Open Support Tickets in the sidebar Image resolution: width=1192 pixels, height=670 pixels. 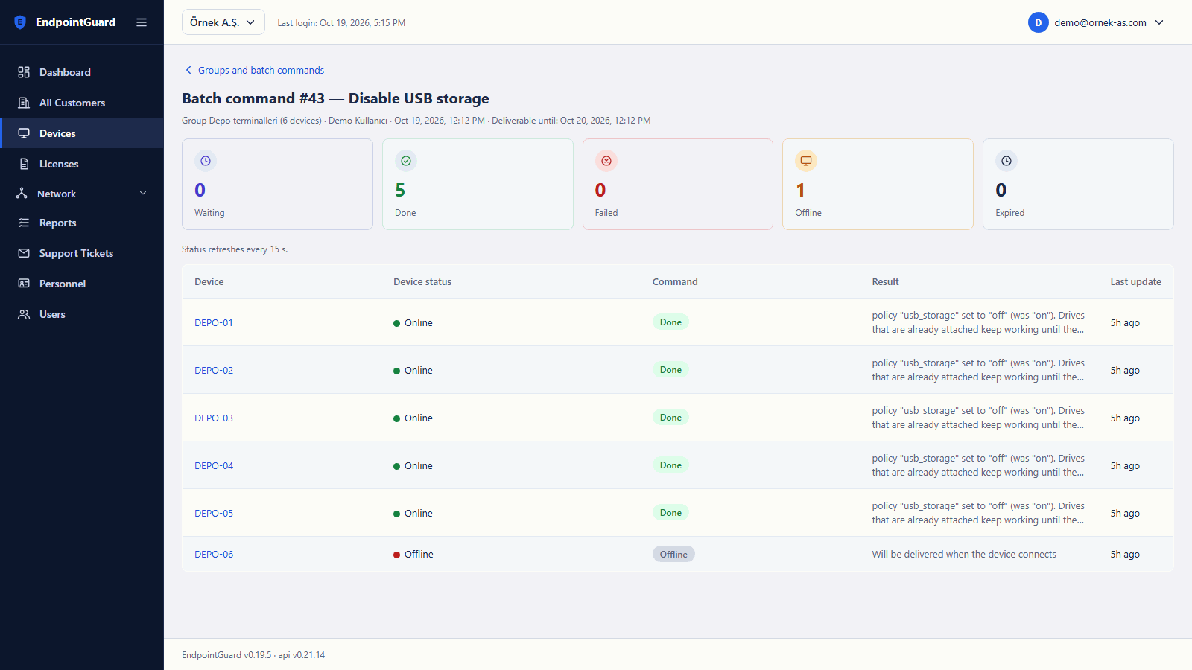(x=82, y=253)
